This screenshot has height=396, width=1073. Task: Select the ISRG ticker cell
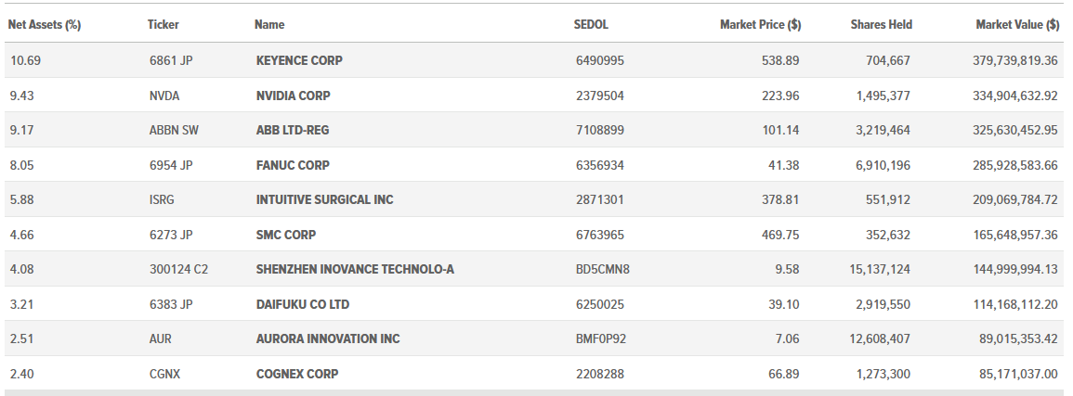(x=162, y=199)
